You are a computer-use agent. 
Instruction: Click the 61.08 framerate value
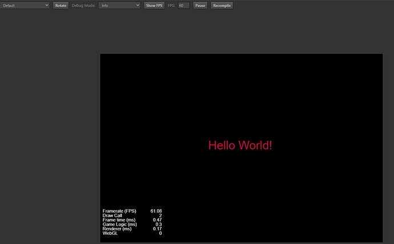pyautogui.click(x=156, y=211)
